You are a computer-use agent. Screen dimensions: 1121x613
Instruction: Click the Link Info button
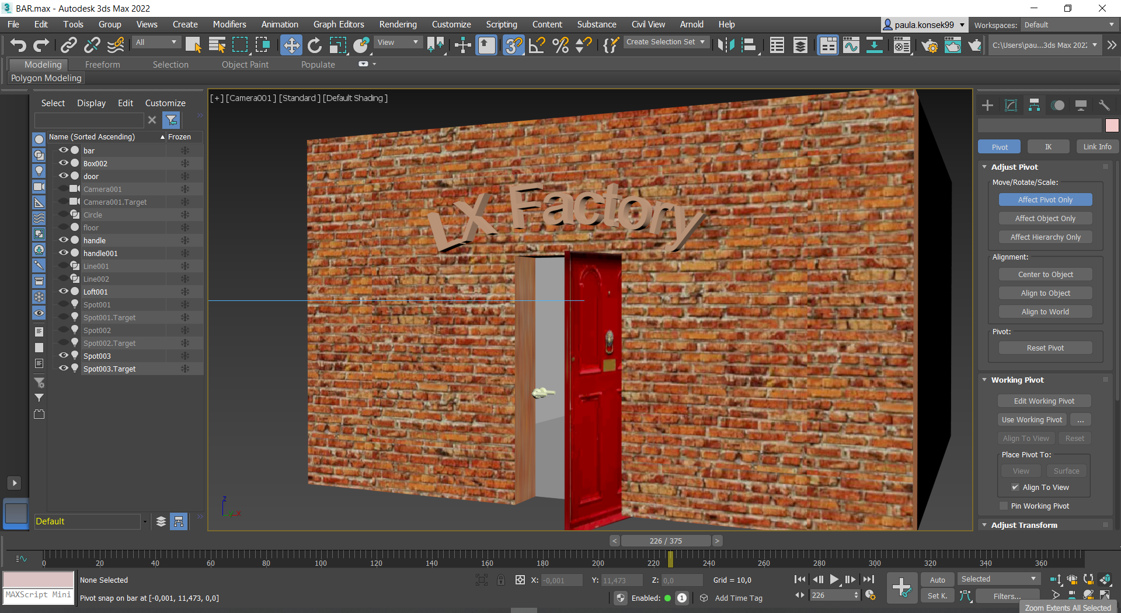pos(1097,146)
